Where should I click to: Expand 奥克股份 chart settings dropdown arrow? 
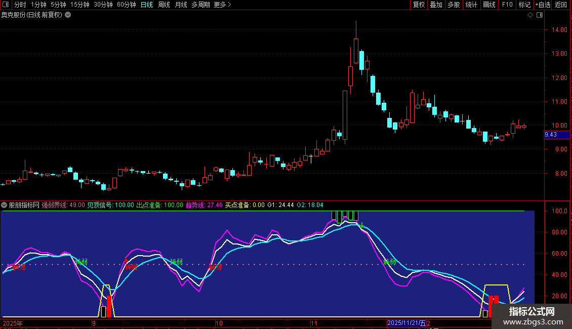coord(68,15)
